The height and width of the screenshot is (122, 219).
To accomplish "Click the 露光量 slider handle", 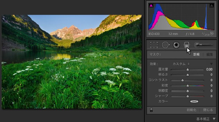I will tap(188, 69).
